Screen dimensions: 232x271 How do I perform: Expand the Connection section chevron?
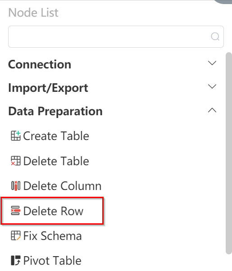point(212,63)
